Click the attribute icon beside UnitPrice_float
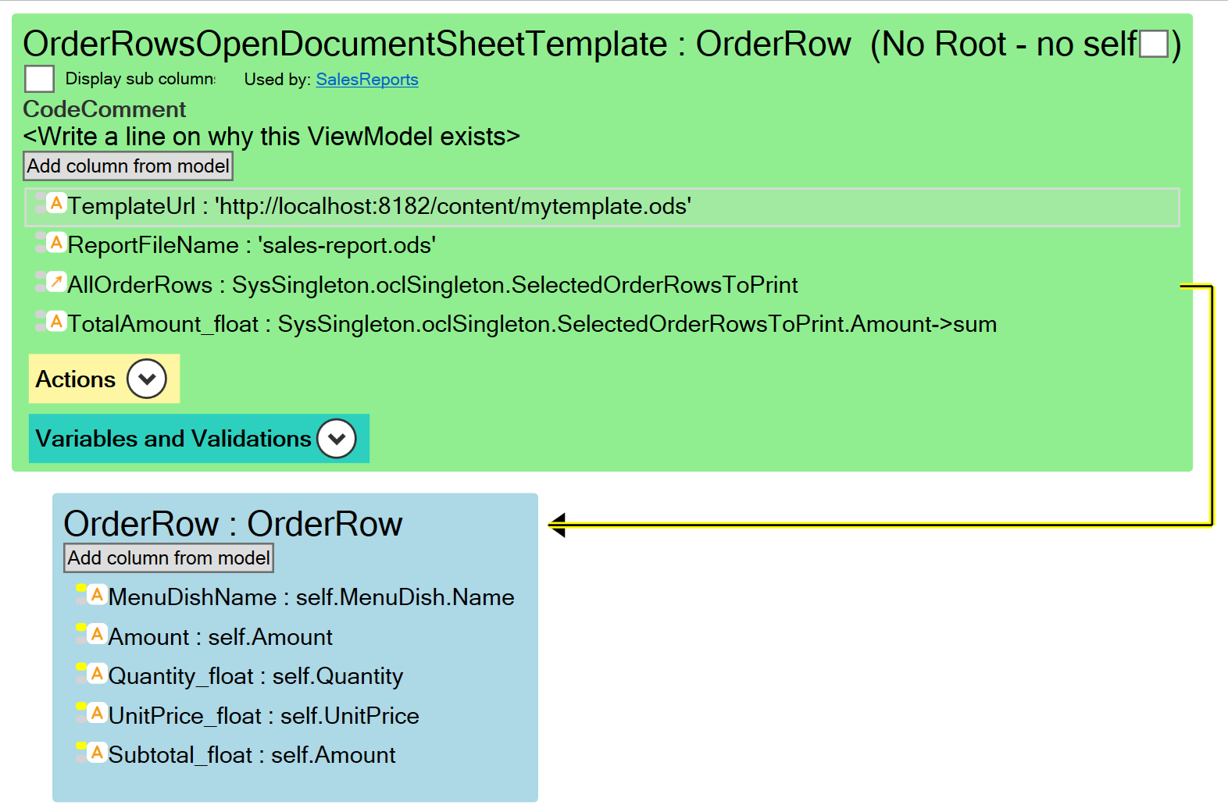 tap(97, 713)
